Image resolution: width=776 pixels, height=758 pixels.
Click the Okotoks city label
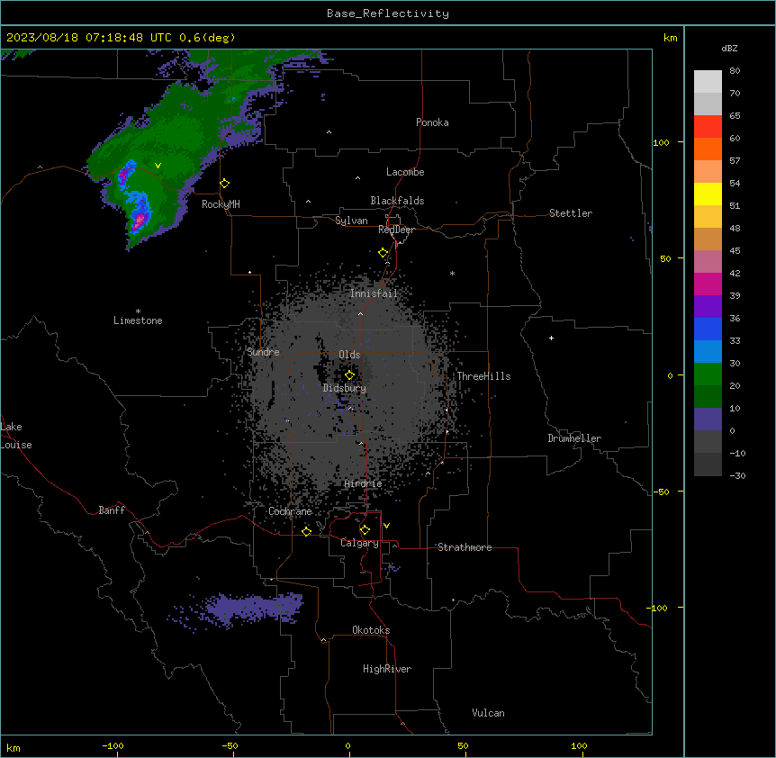point(371,630)
